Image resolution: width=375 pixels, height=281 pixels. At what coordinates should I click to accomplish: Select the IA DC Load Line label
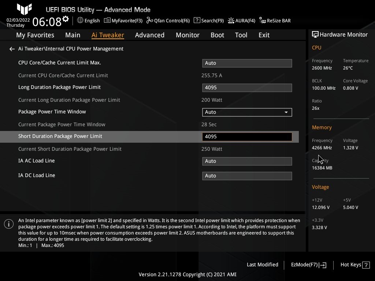[x=37, y=175]
